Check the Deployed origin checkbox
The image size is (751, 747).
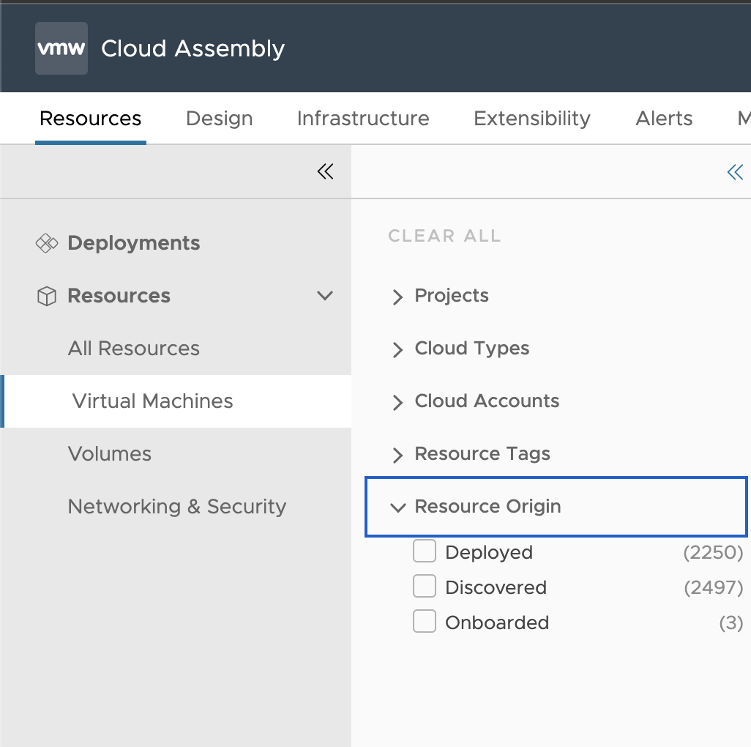[x=425, y=551]
